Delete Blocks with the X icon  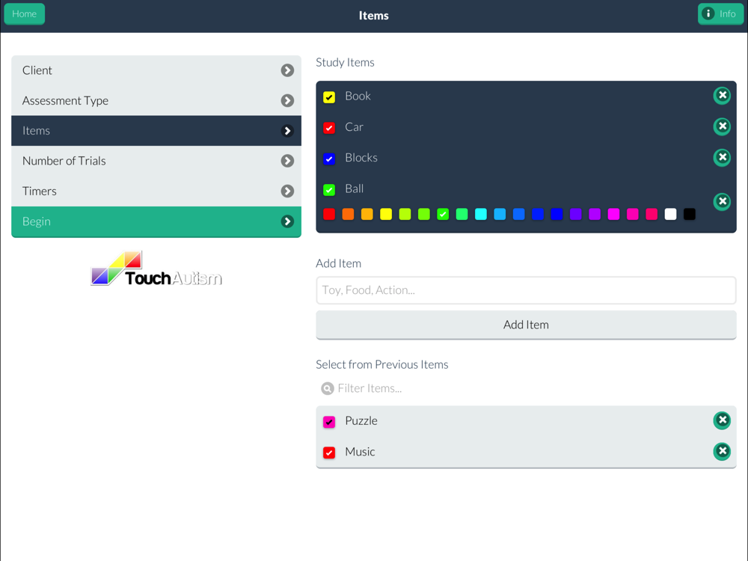tap(722, 157)
